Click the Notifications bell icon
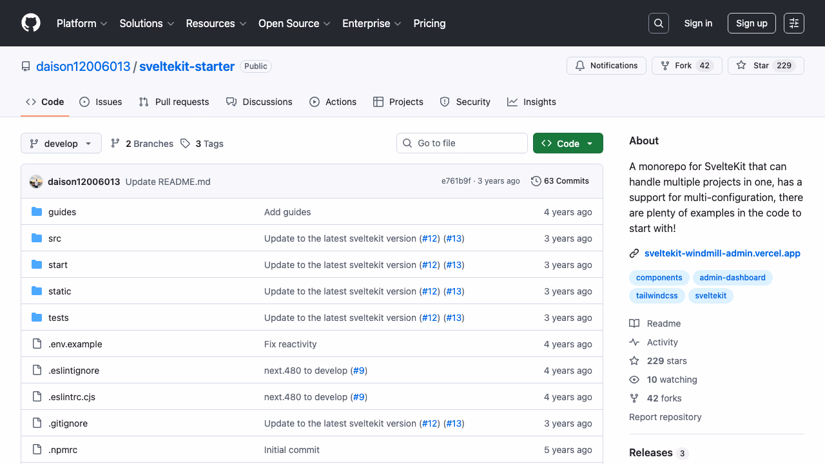Viewport: 825px width, 464px height. [x=579, y=65]
